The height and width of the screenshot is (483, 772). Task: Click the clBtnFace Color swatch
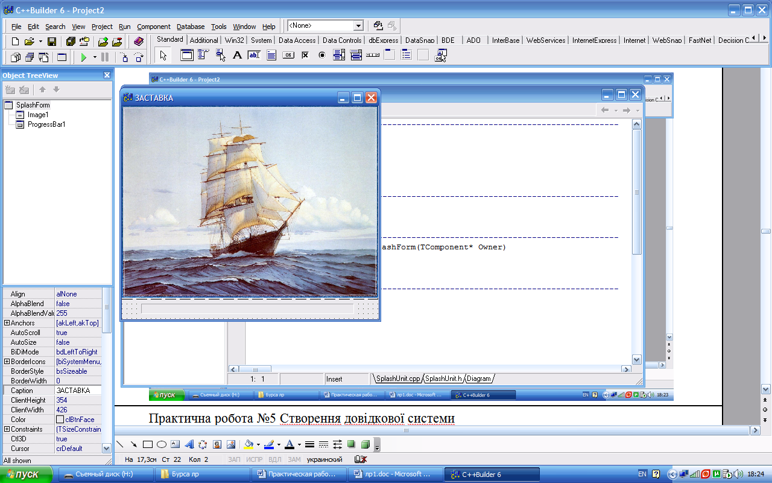(x=60, y=420)
